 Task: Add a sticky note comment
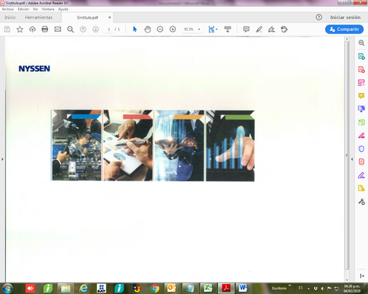[x=247, y=29]
